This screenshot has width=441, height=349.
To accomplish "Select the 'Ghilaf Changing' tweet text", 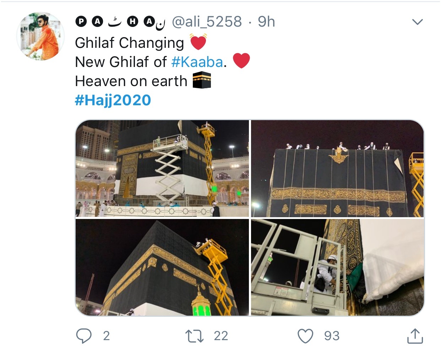I will (x=130, y=43).
